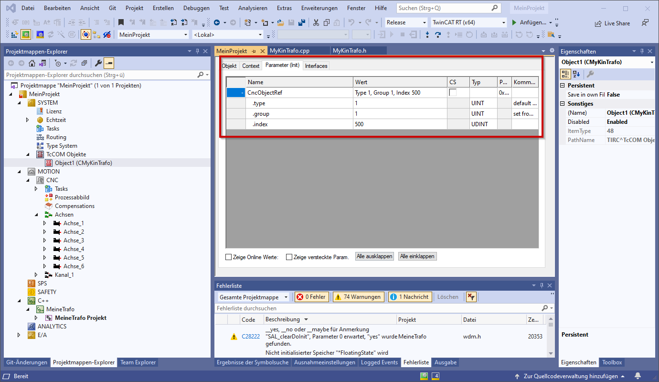Enable the Zeige Online Werte checkbox
659x382 pixels.
228,257
